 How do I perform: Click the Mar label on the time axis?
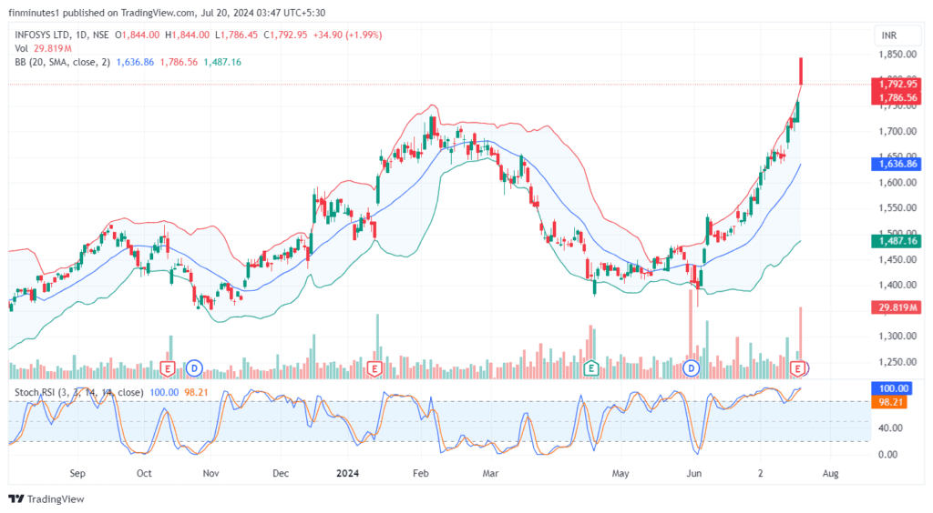coord(490,473)
